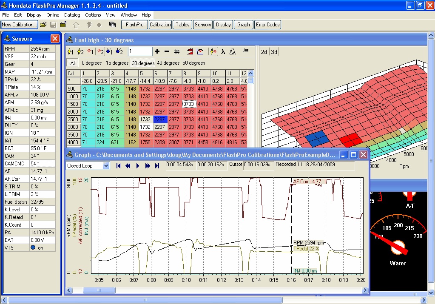This screenshot has height=304, width=435.
Task: Click the Error Codes button
Action: pos(268,25)
